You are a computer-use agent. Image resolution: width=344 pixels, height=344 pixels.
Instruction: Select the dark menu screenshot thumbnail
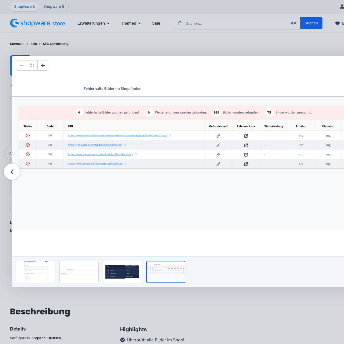tap(122, 272)
